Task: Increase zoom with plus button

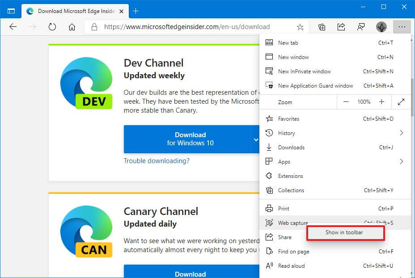Action: tap(381, 102)
